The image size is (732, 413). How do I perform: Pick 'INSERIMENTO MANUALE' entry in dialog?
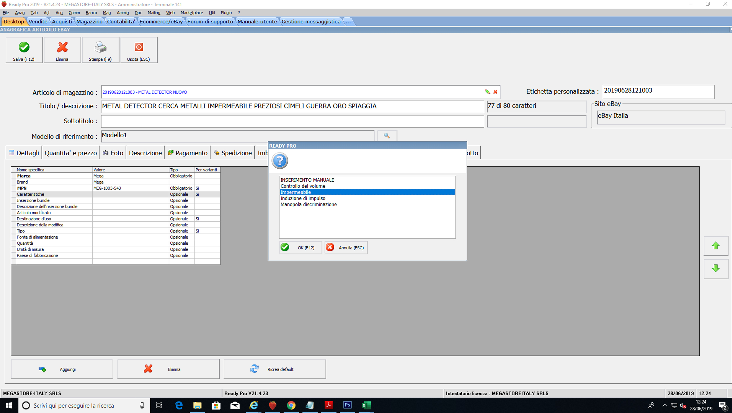(307, 180)
